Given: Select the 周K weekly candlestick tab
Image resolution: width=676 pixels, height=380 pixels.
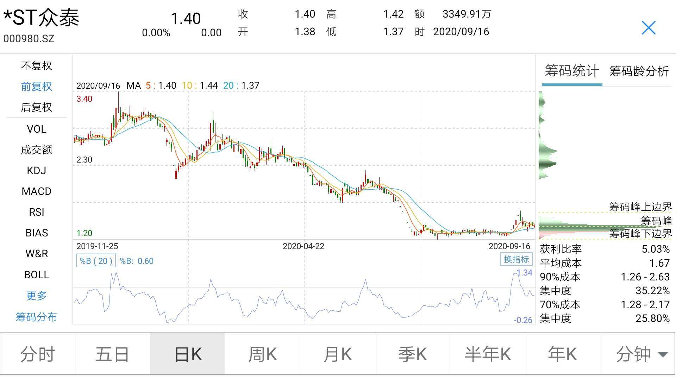Looking at the screenshot, I should point(263,354).
